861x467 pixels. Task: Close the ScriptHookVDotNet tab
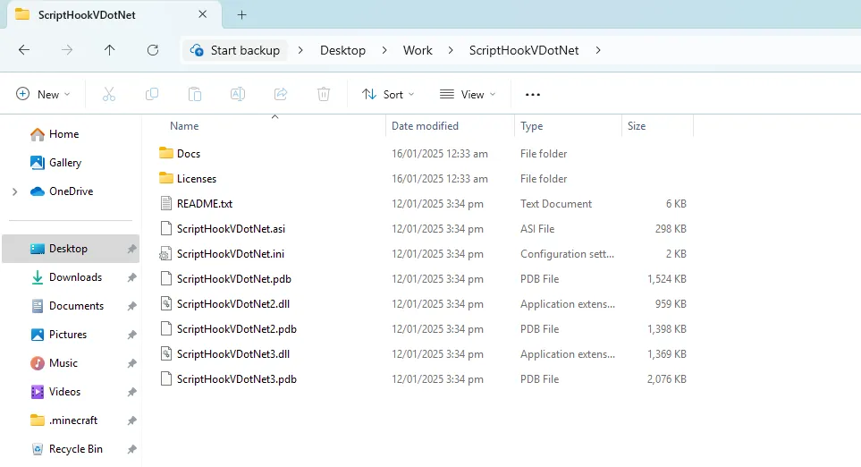(203, 14)
